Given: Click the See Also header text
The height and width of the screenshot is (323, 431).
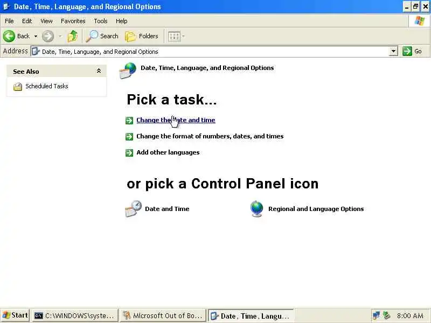Looking at the screenshot, I should (26, 72).
